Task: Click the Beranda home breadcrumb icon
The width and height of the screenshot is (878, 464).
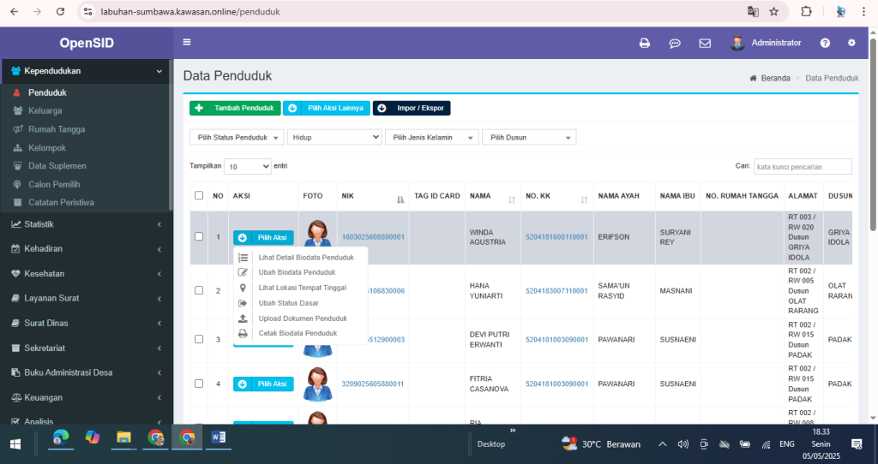Action: 753,78
